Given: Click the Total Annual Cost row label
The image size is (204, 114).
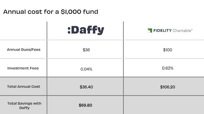Looking at the screenshot, I should click(x=24, y=86).
